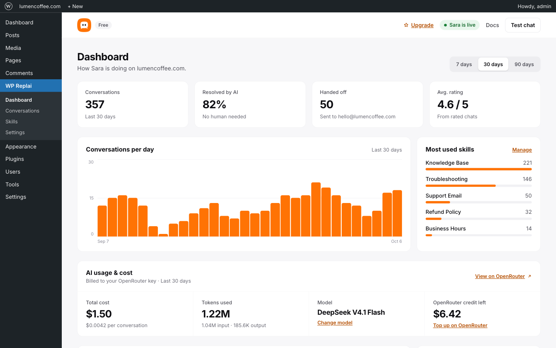Screen dimensions: 556x348
Task: Click the Knowledge Base usage bar
Action: (478, 169)
